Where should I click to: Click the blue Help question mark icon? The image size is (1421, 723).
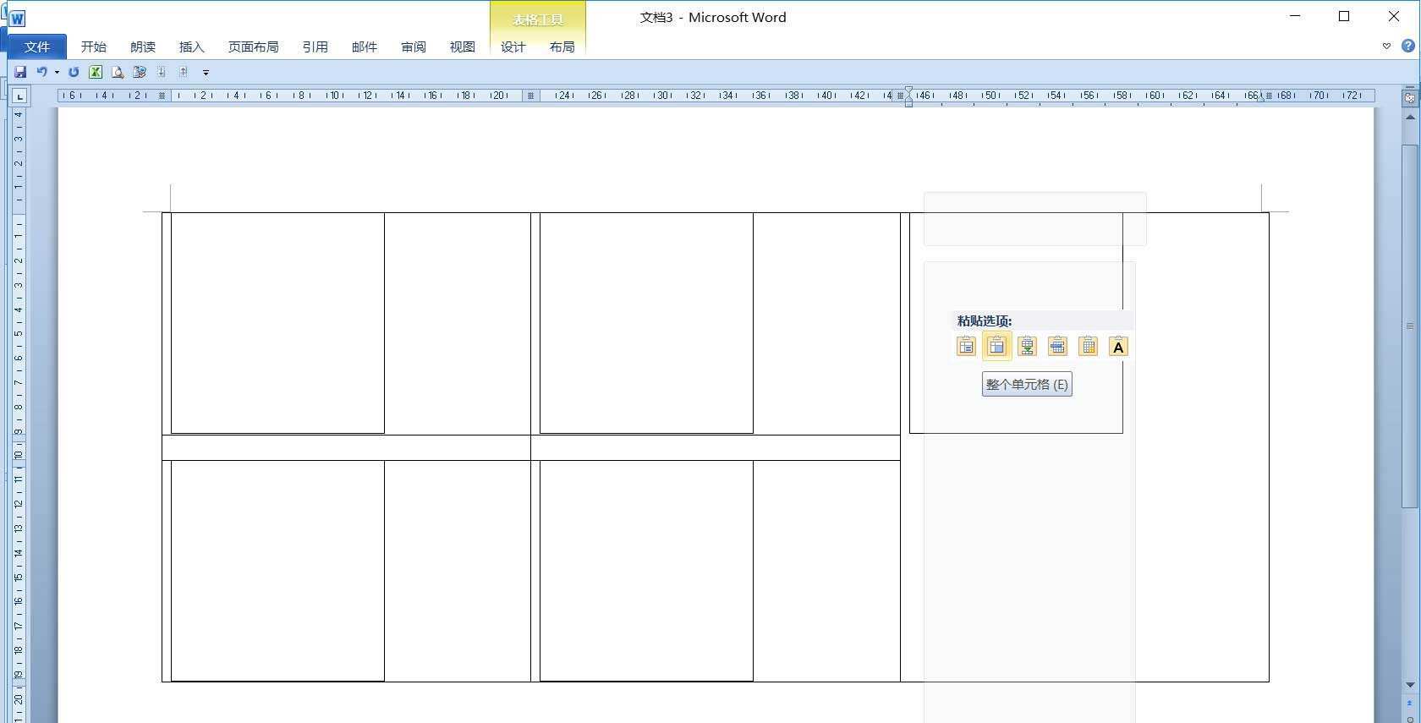coord(1408,46)
